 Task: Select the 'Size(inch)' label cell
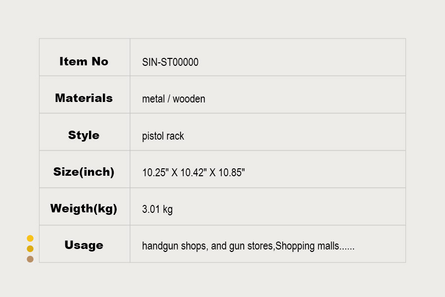tap(84, 172)
